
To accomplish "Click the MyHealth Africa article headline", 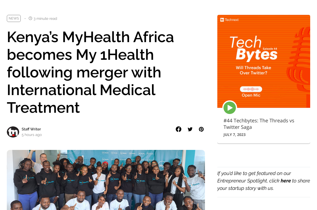I will pyautogui.click(x=90, y=72).
